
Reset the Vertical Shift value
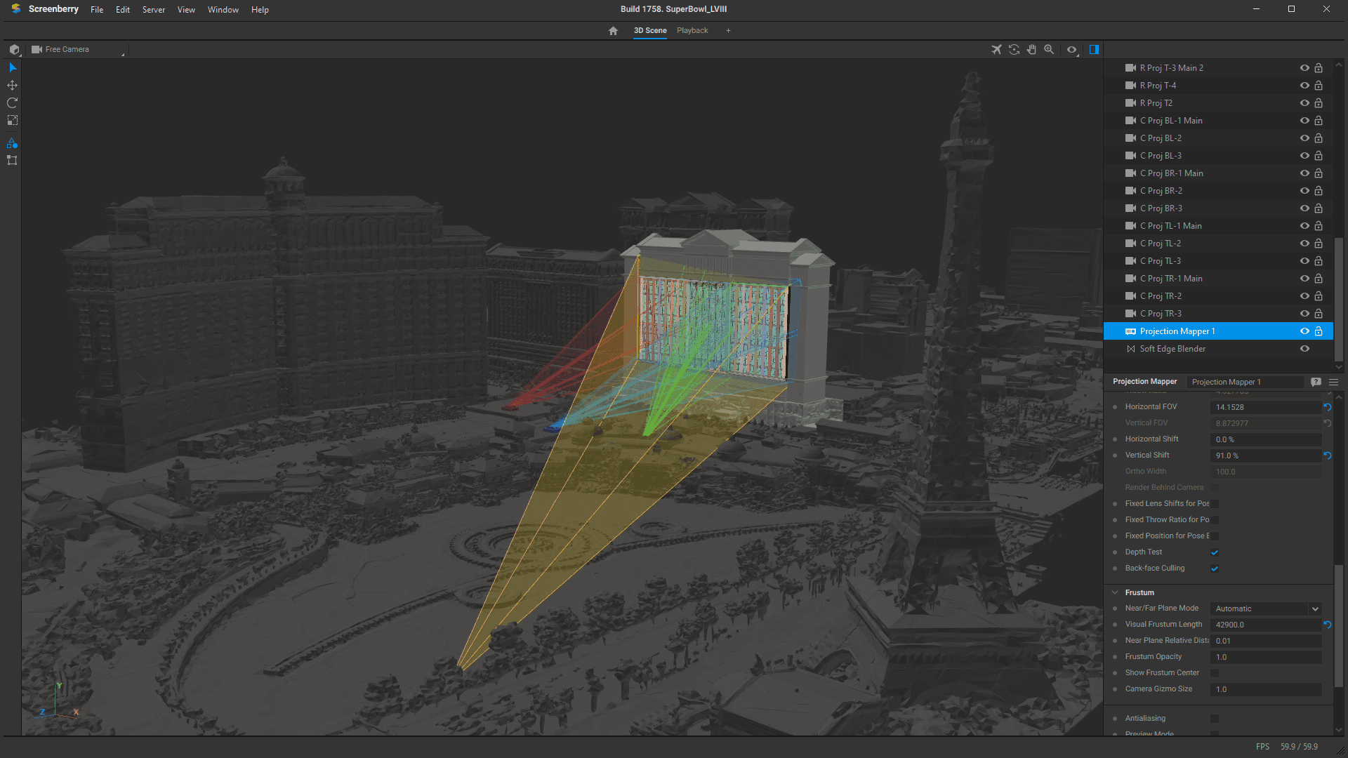[1328, 456]
